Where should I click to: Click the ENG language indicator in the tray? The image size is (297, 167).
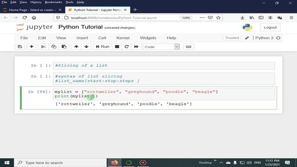[x=258, y=163]
